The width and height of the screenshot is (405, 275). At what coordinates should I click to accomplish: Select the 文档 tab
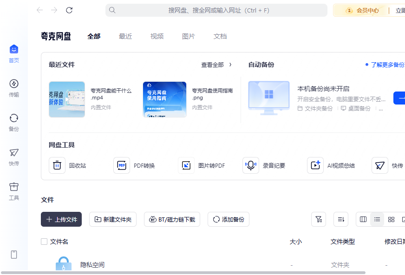pos(220,36)
